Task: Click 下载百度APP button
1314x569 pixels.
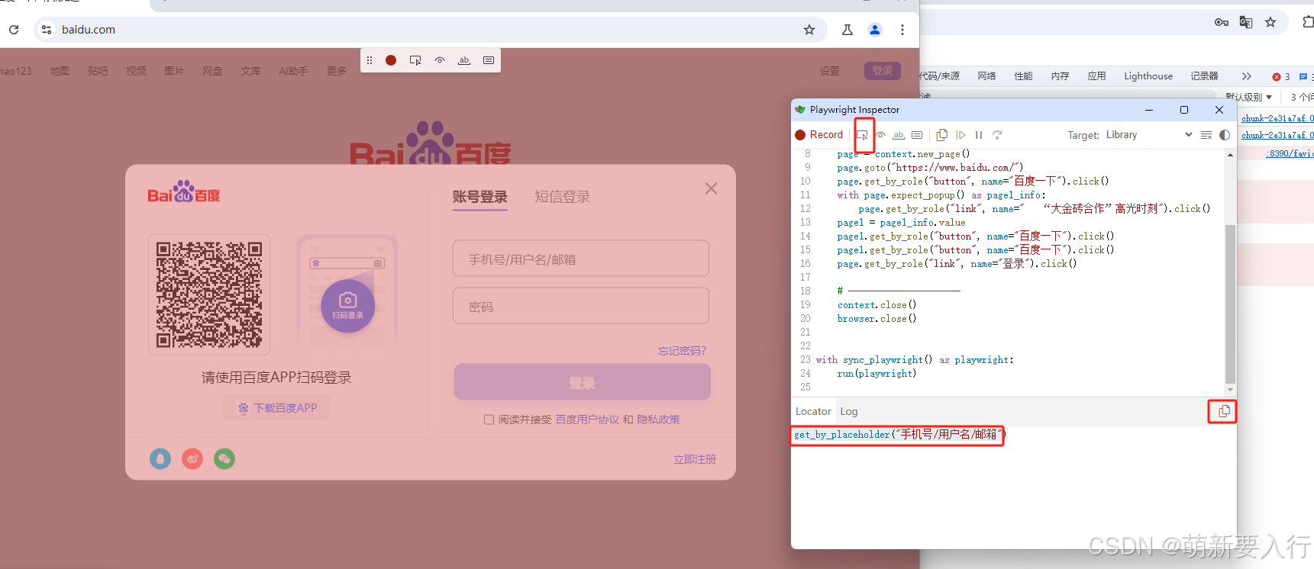Action: pos(277,408)
